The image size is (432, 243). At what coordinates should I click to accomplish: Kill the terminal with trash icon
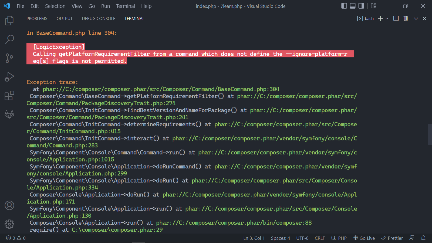coord(406,18)
